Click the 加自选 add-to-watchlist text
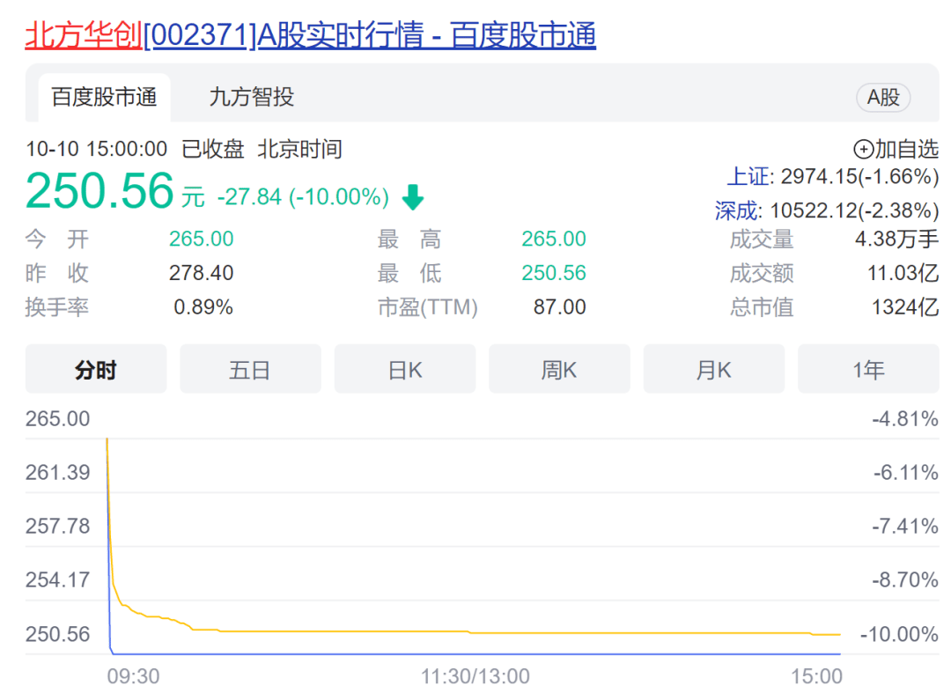The width and height of the screenshot is (951, 693). 907,149
